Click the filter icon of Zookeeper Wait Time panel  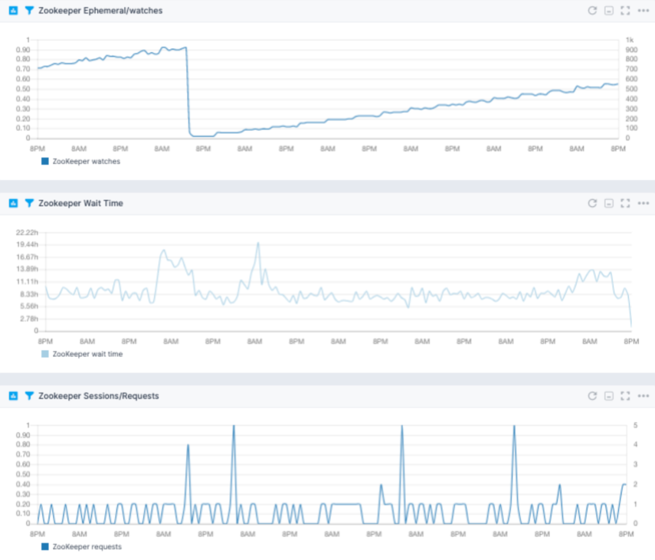(x=29, y=203)
